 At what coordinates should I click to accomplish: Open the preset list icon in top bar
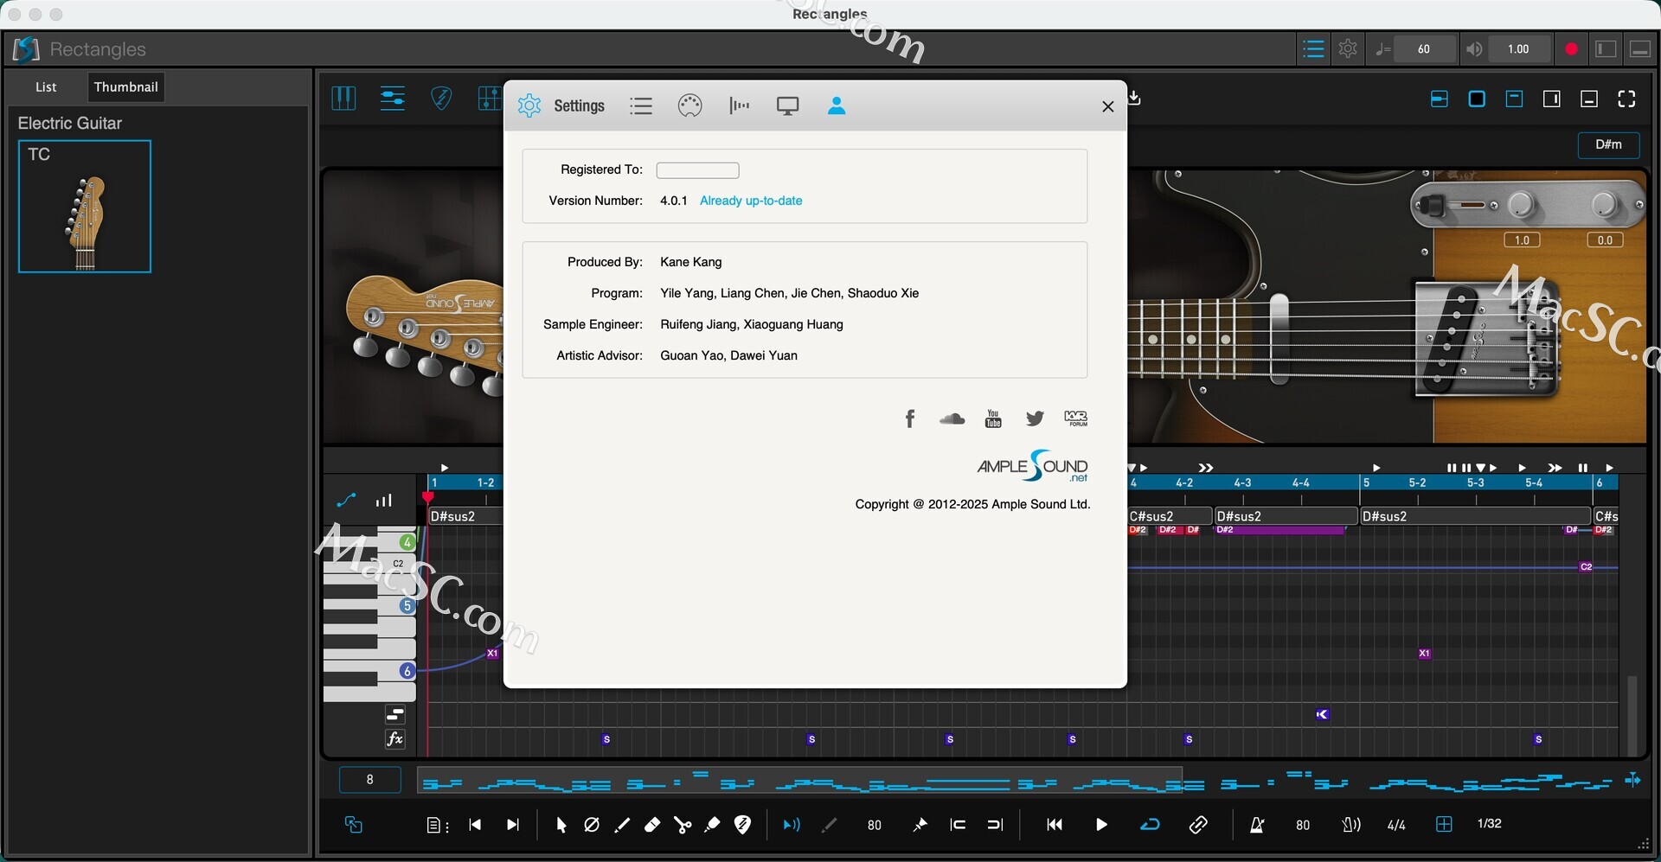(x=1313, y=49)
